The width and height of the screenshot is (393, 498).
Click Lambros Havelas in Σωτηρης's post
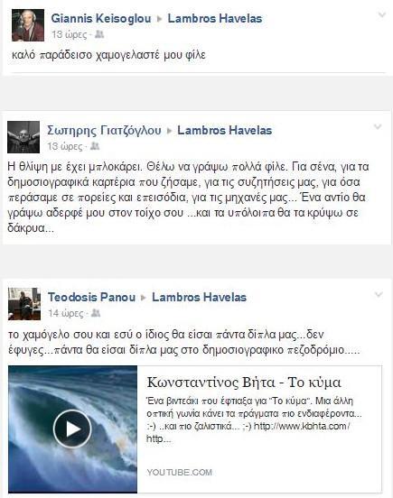coord(224,130)
